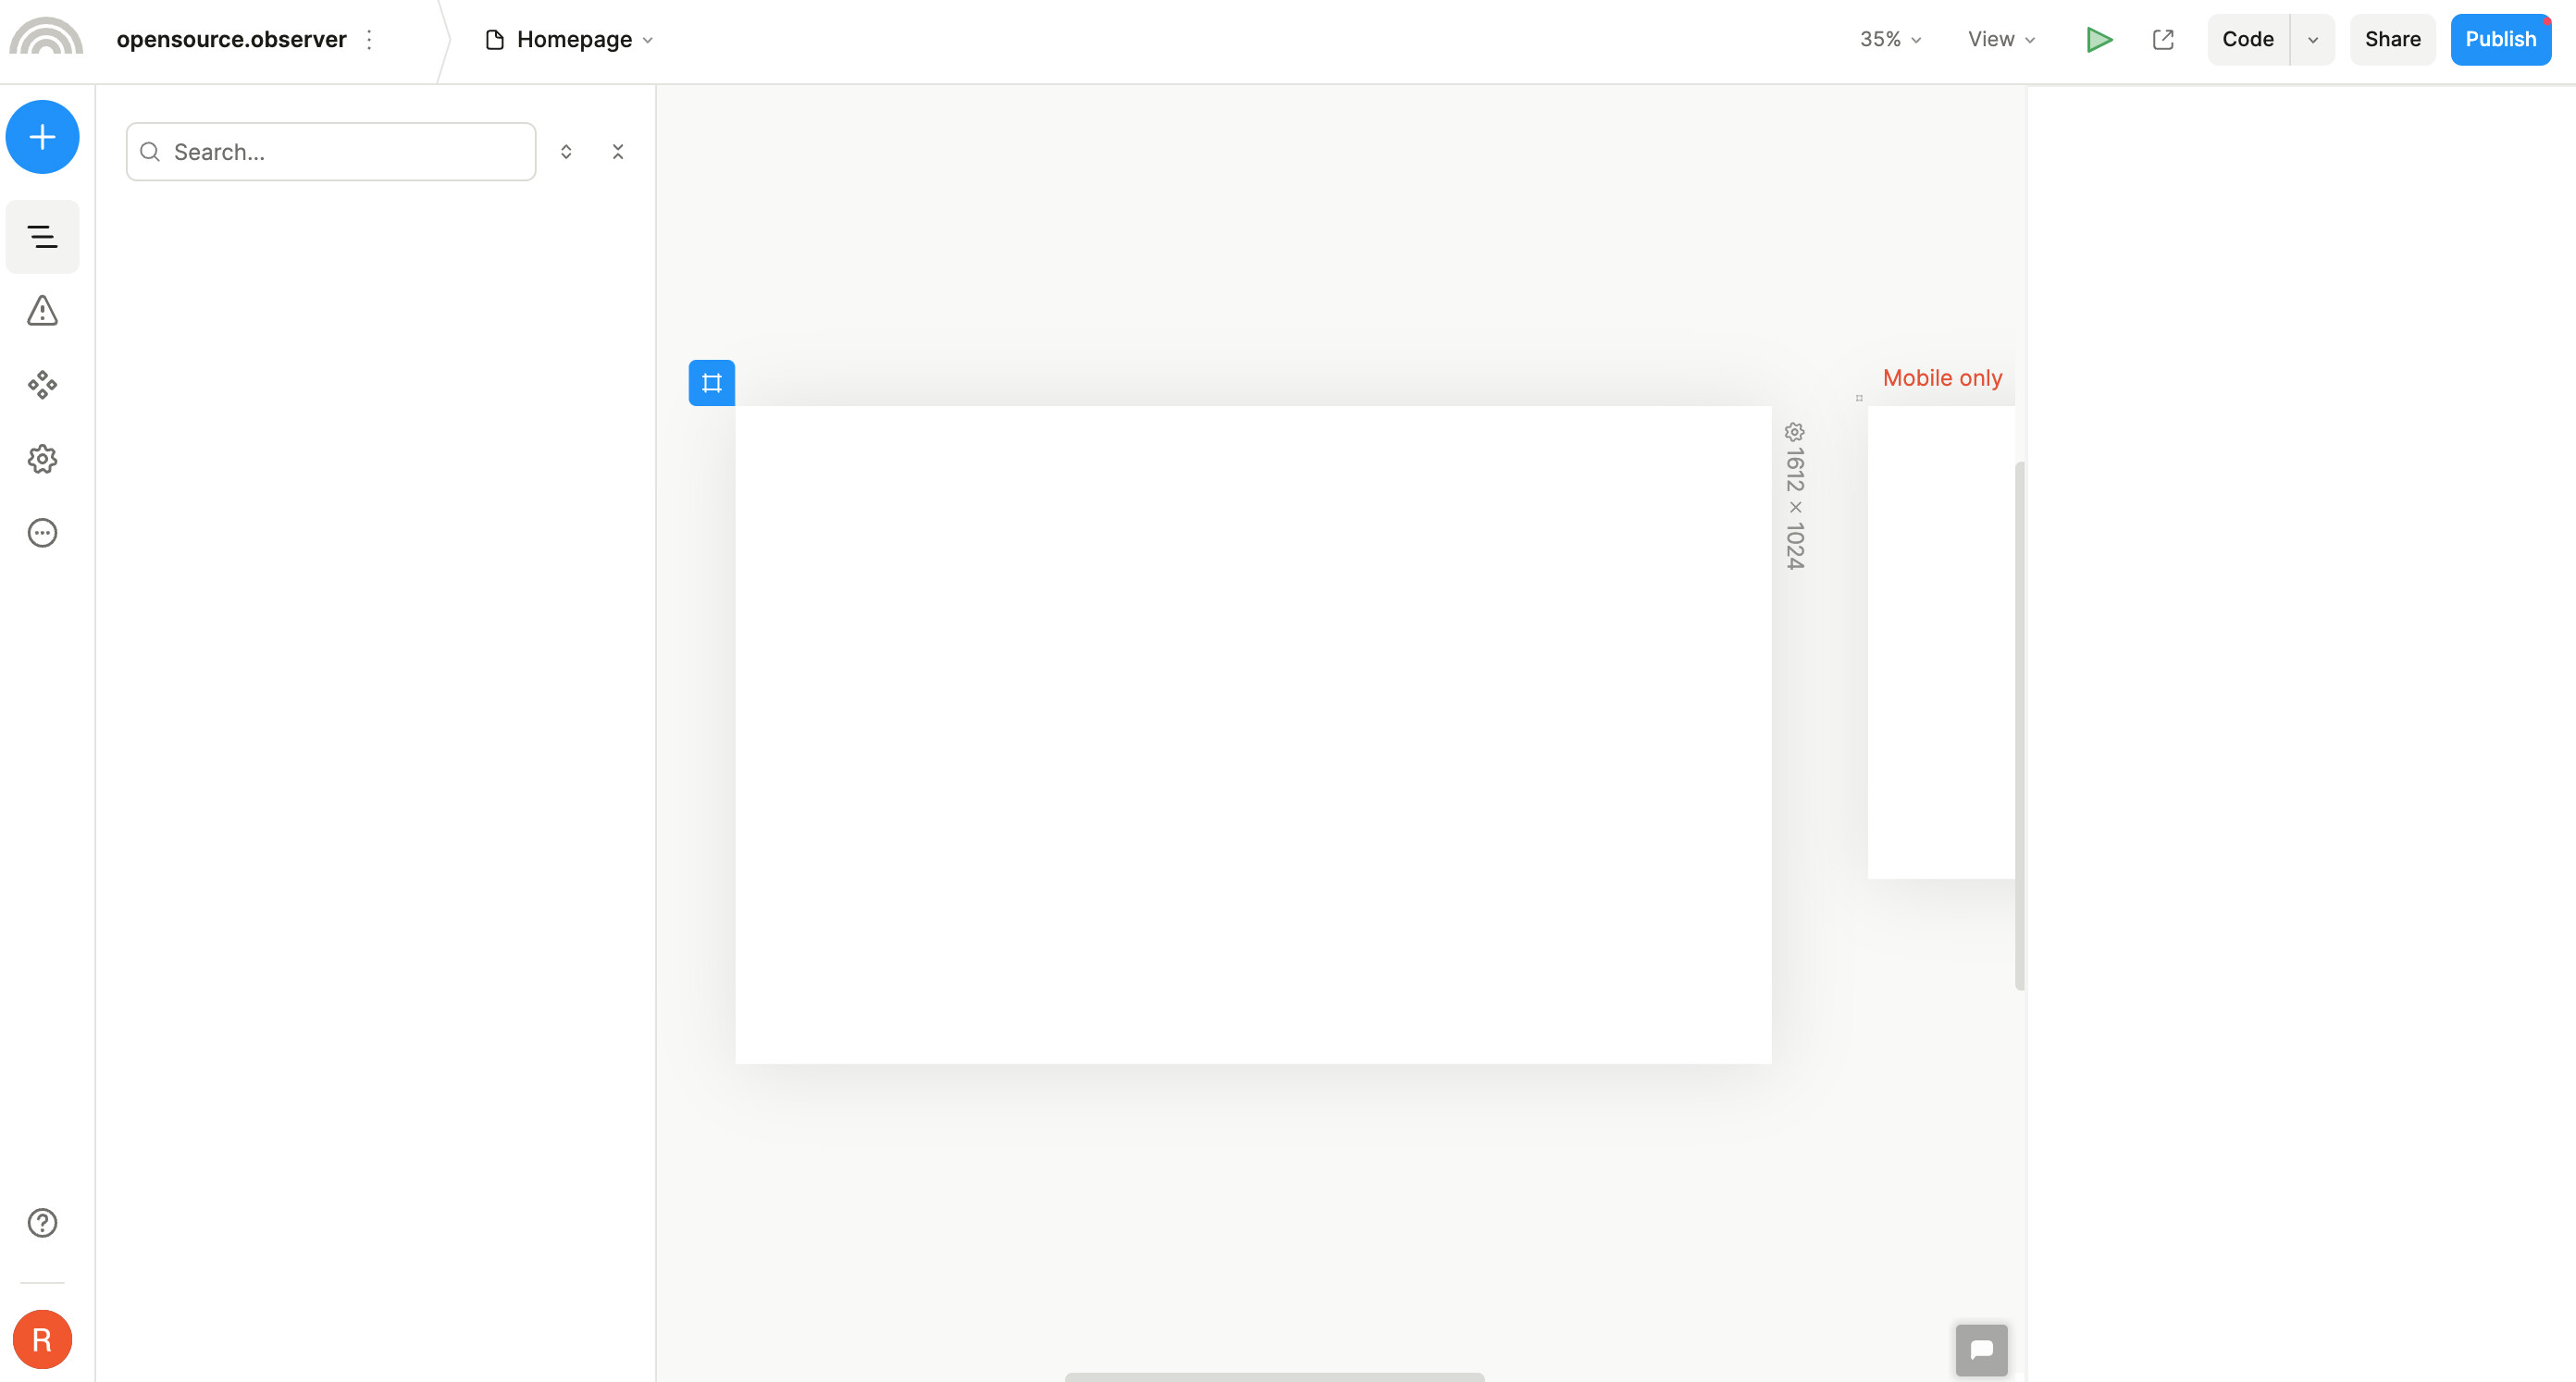The width and height of the screenshot is (2576, 1382).
Task: Click the green preview play button
Action: pyautogui.click(x=2099, y=40)
